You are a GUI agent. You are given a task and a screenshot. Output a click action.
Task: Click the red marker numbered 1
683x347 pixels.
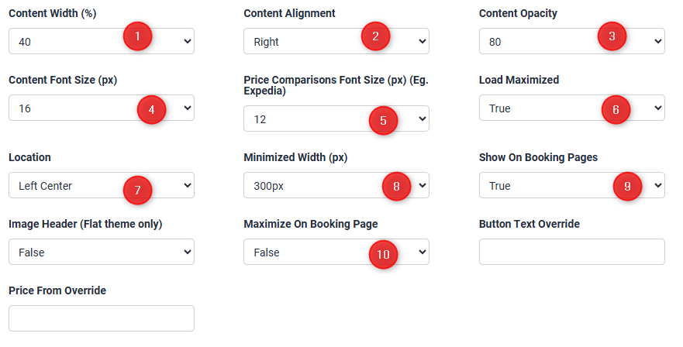(138, 36)
